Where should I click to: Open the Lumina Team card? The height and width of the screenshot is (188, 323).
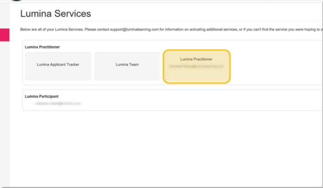tap(127, 66)
